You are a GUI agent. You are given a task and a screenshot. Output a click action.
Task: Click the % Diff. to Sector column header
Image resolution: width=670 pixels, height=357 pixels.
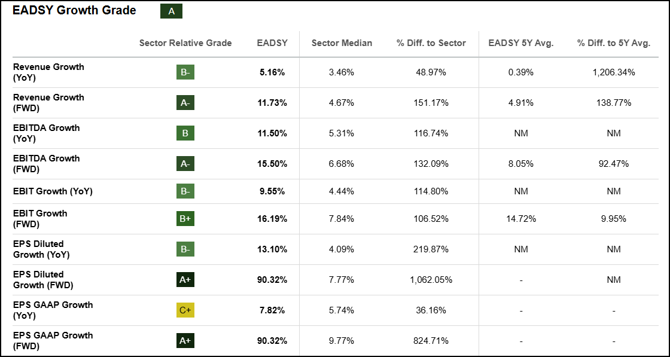431,43
